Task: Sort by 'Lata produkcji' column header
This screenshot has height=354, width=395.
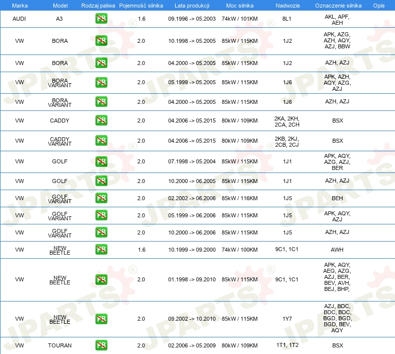Action: (192, 6)
